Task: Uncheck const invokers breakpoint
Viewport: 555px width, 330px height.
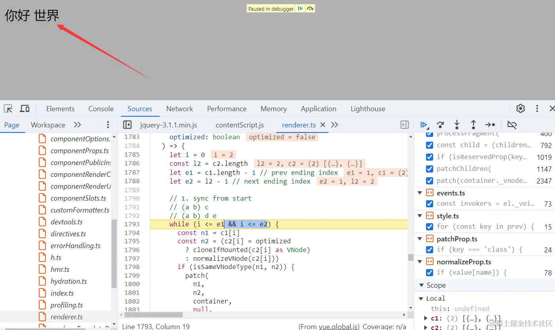Action: 429,204
